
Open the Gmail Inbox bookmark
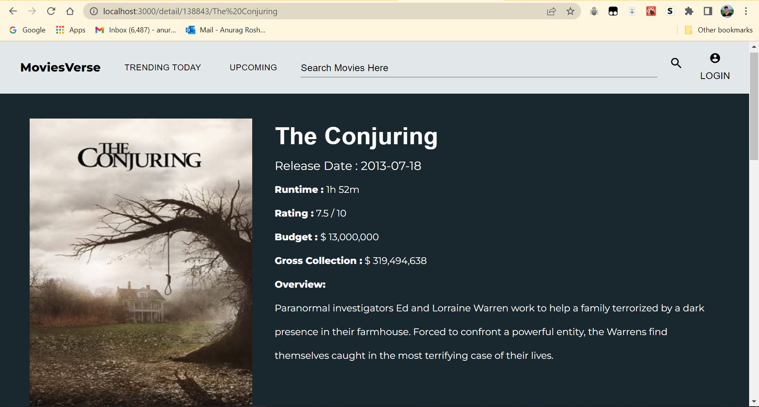(x=136, y=30)
